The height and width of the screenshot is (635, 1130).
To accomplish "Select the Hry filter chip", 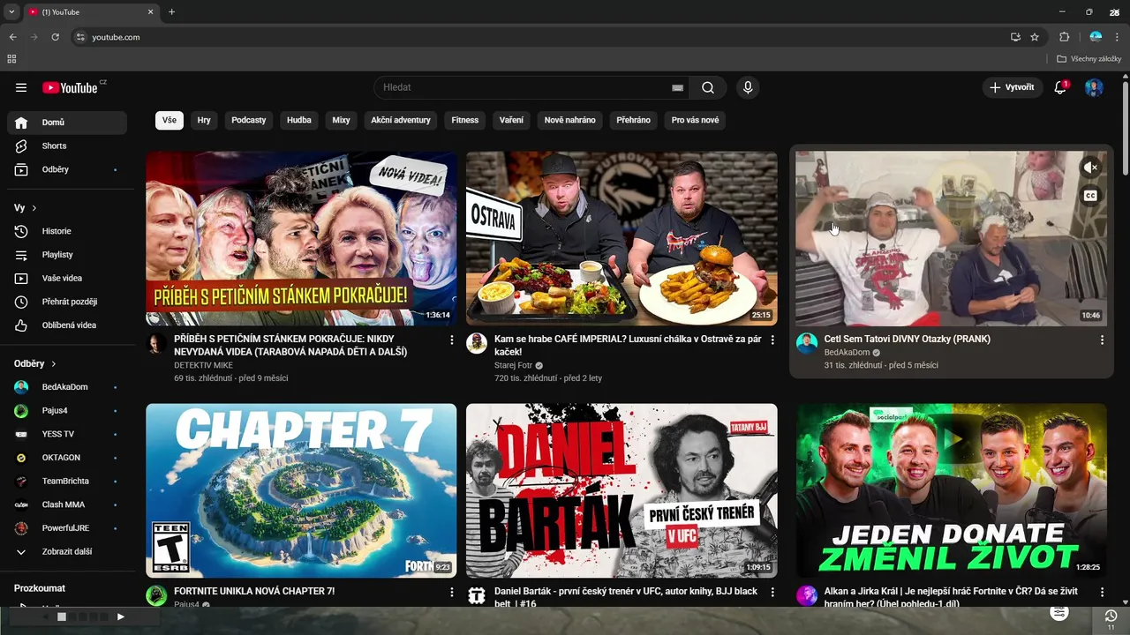I will click(x=204, y=120).
